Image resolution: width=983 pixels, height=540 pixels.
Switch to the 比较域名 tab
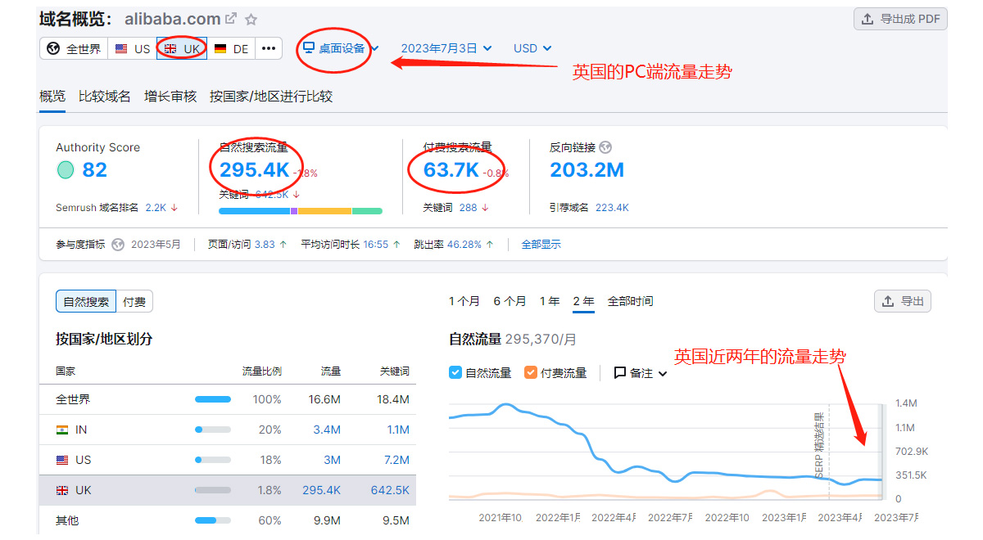pyautogui.click(x=105, y=97)
